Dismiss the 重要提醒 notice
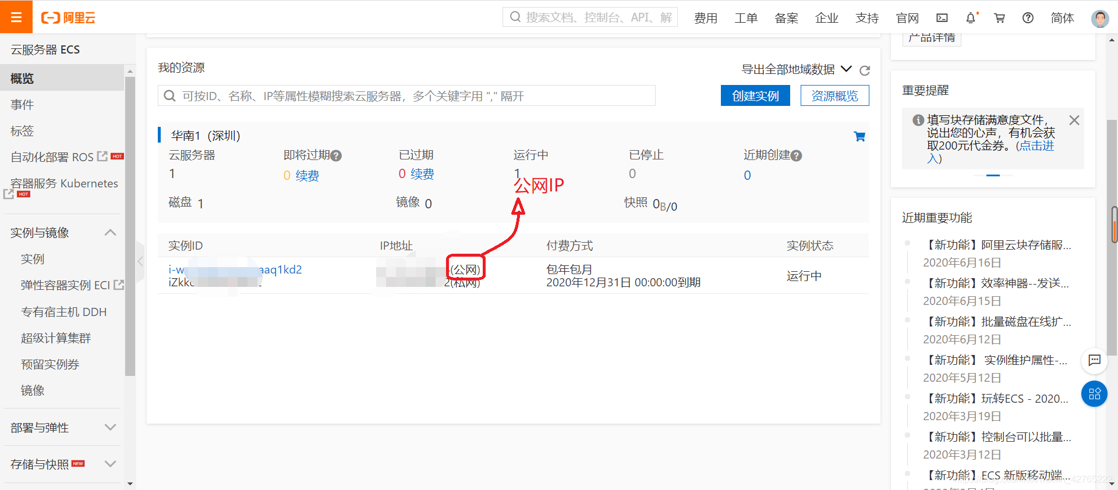 coord(1074,120)
